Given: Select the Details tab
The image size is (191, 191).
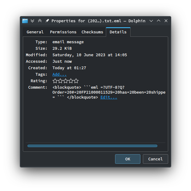Looking at the screenshot, I should (x=118, y=32).
